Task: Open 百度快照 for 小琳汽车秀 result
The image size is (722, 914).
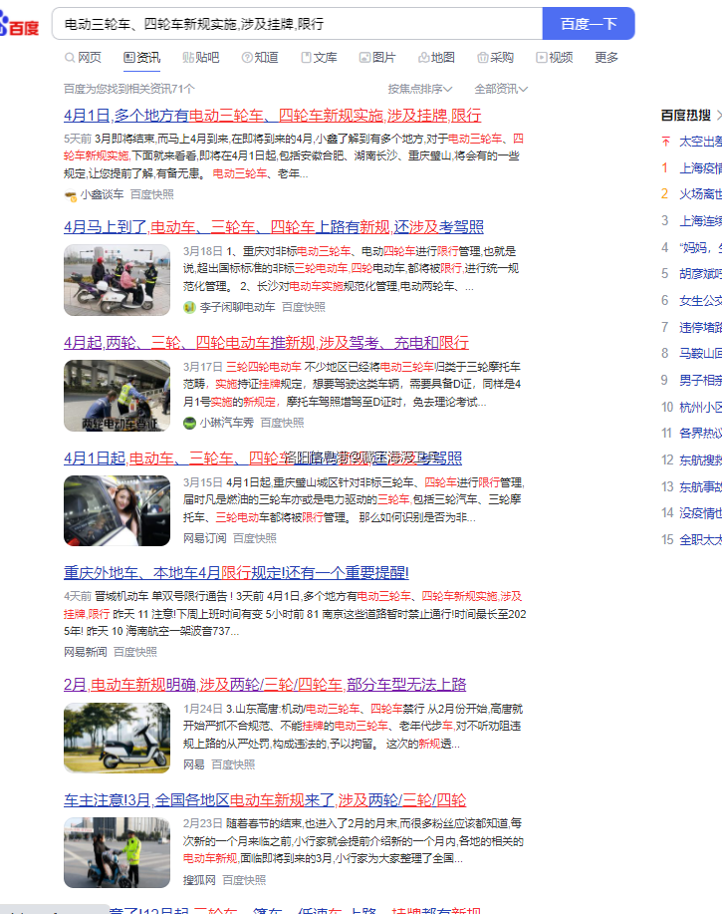Action: click(x=282, y=423)
